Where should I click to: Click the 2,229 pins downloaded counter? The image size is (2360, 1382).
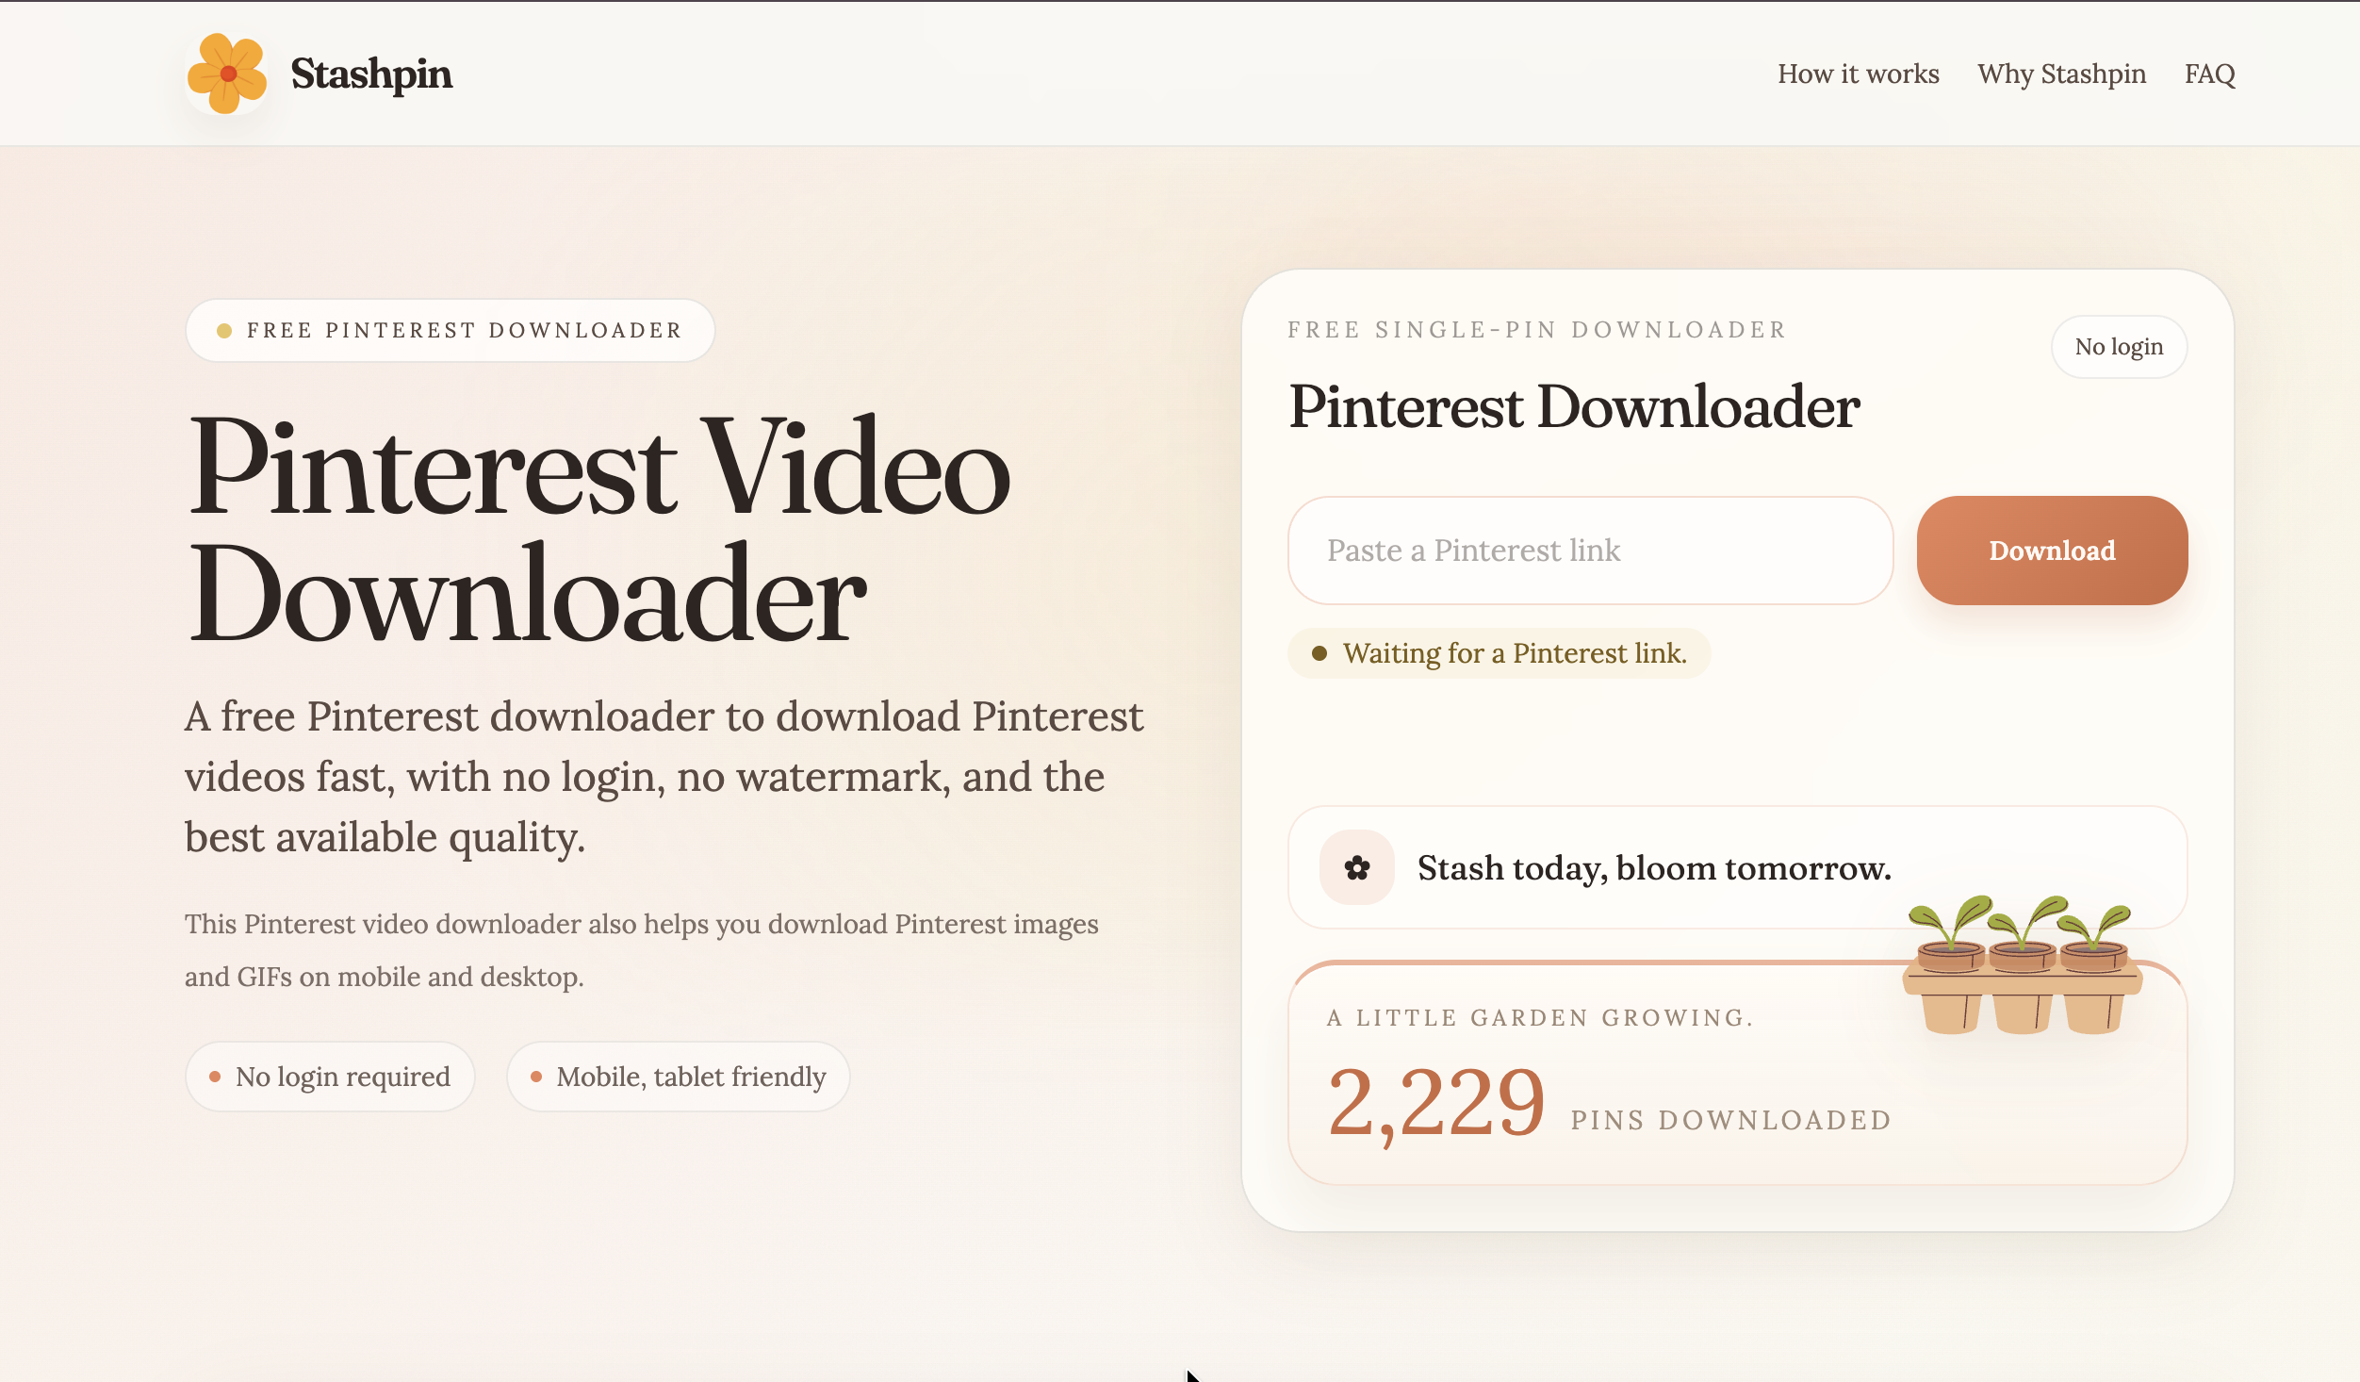pos(1435,1101)
